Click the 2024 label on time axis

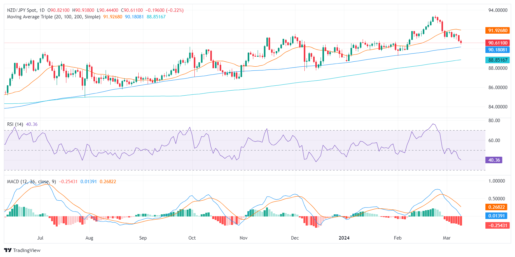(344, 238)
